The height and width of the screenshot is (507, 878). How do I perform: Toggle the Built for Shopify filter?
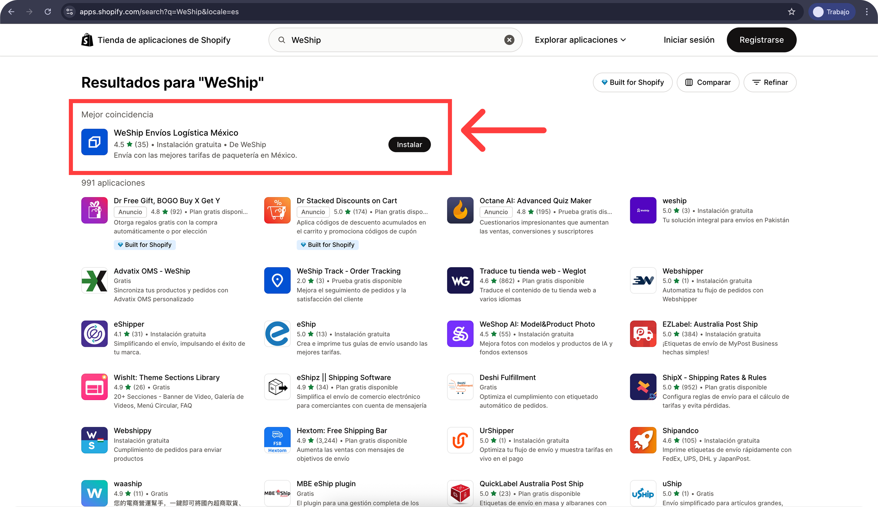(633, 83)
